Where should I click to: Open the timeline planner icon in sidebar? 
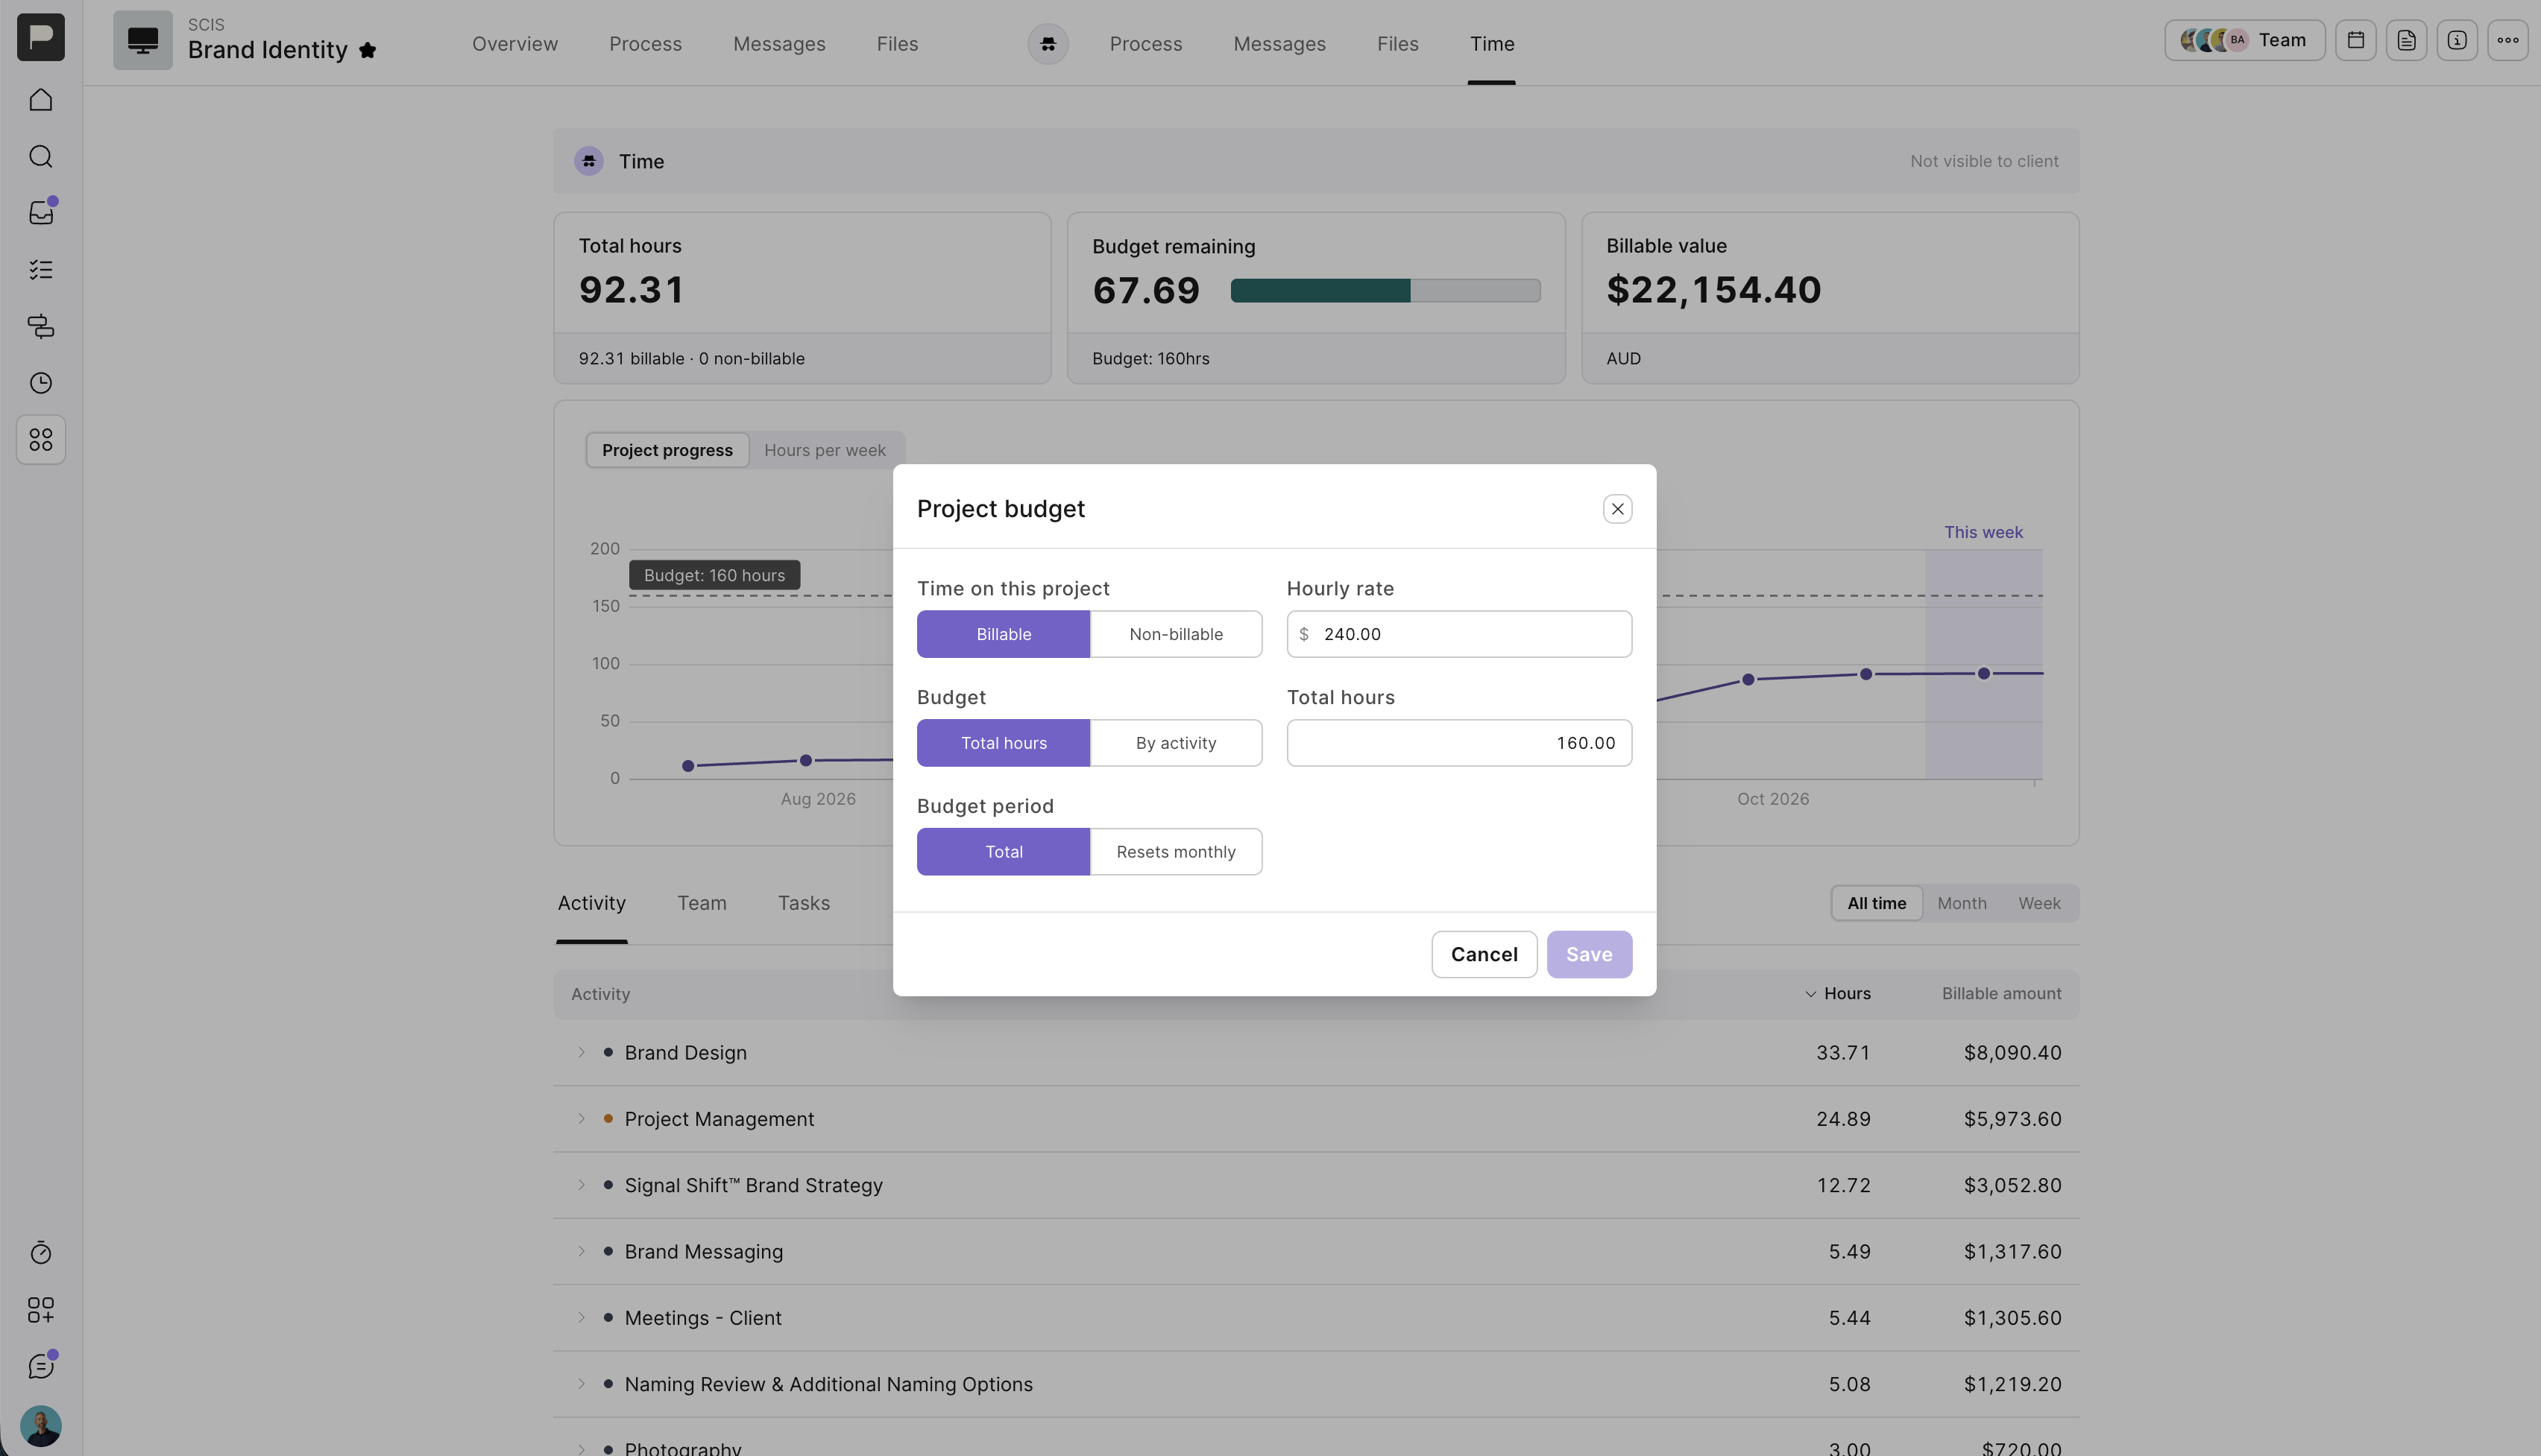pos(41,327)
